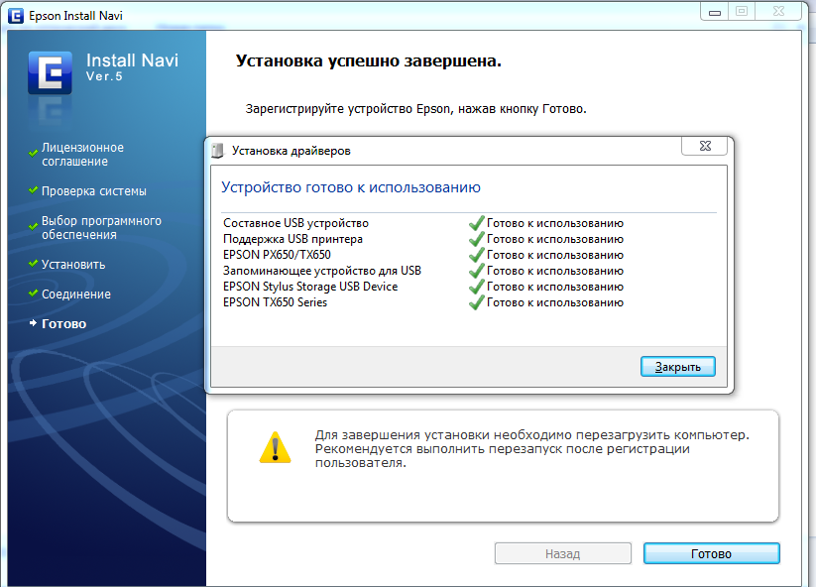Select Выбор программного обеспечения sidebar step

pos(101,227)
